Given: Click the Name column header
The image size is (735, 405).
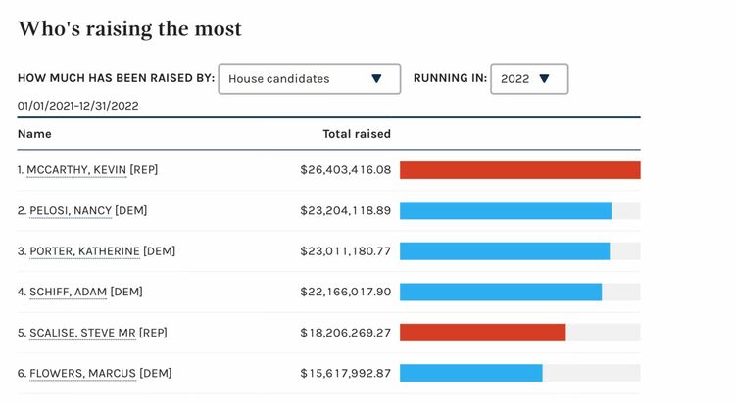Looking at the screenshot, I should 34,134.
